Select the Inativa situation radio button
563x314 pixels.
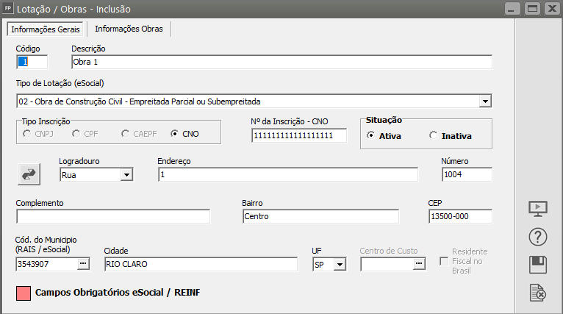point(433,135)
